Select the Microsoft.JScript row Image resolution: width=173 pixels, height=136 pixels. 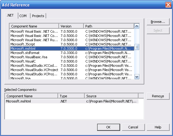click(72, 44)
